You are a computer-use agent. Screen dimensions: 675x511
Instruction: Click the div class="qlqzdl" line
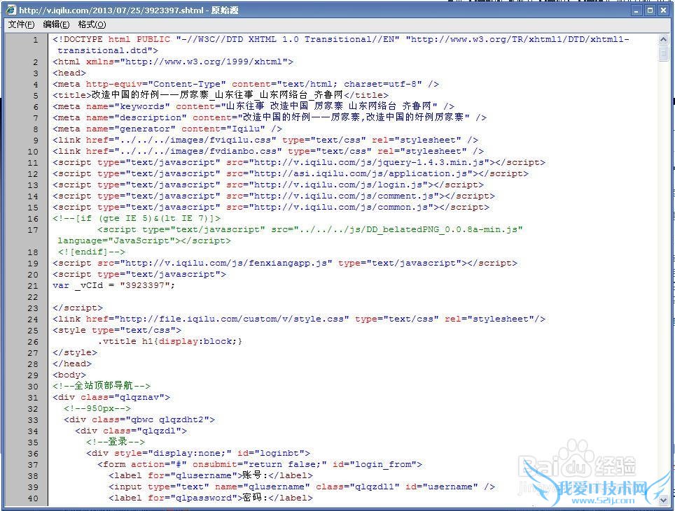point(132,431)
